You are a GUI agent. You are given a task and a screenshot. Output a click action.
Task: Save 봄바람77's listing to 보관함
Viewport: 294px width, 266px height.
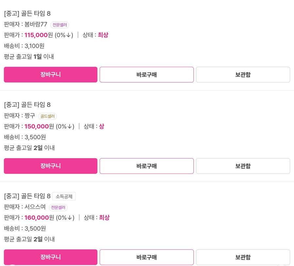[x=243, y=74]
